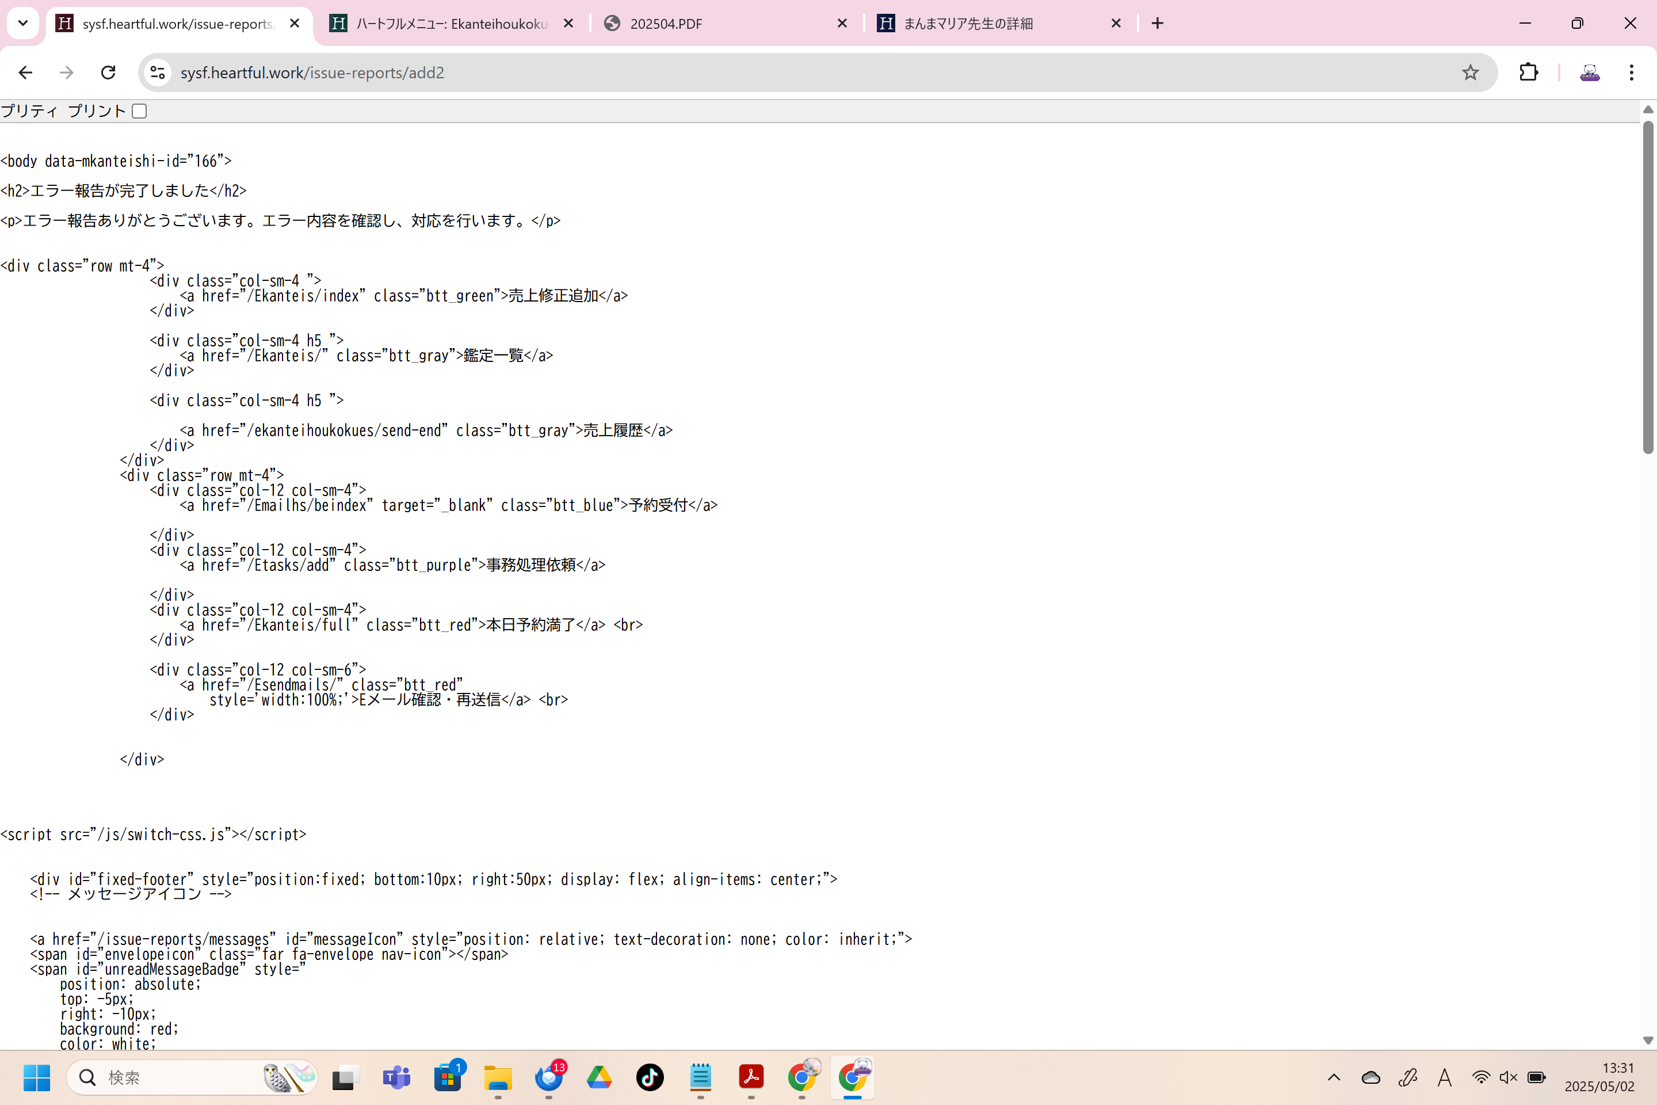Expand the tab search dropdown
Viewport: 1657px width, 1105px height.
click(x=22, y=23)
